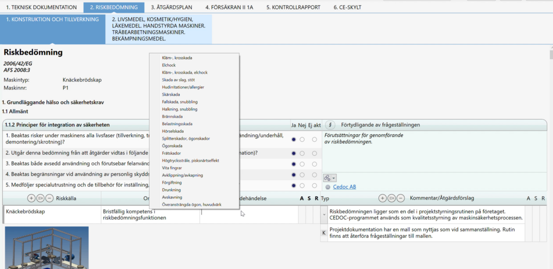Click the 1.1.2 Principer för integration header

57,125
